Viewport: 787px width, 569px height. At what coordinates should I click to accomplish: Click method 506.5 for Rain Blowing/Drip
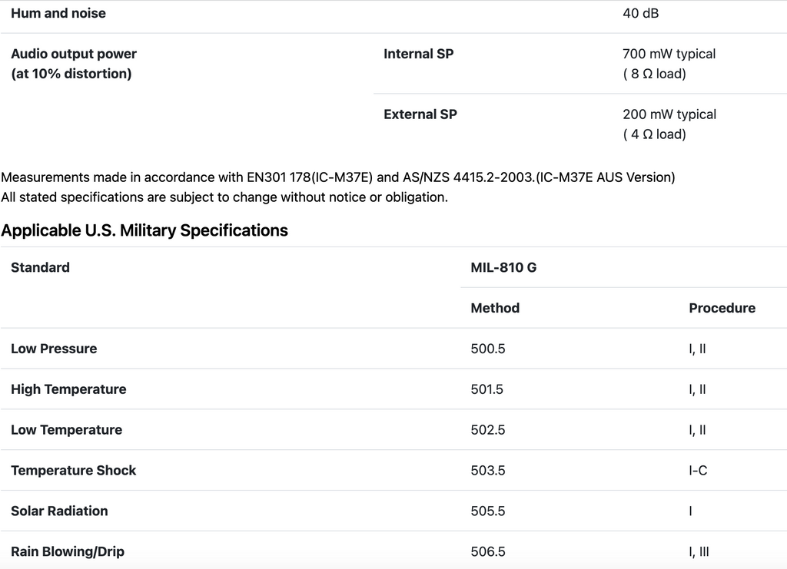tap(487, 551)
